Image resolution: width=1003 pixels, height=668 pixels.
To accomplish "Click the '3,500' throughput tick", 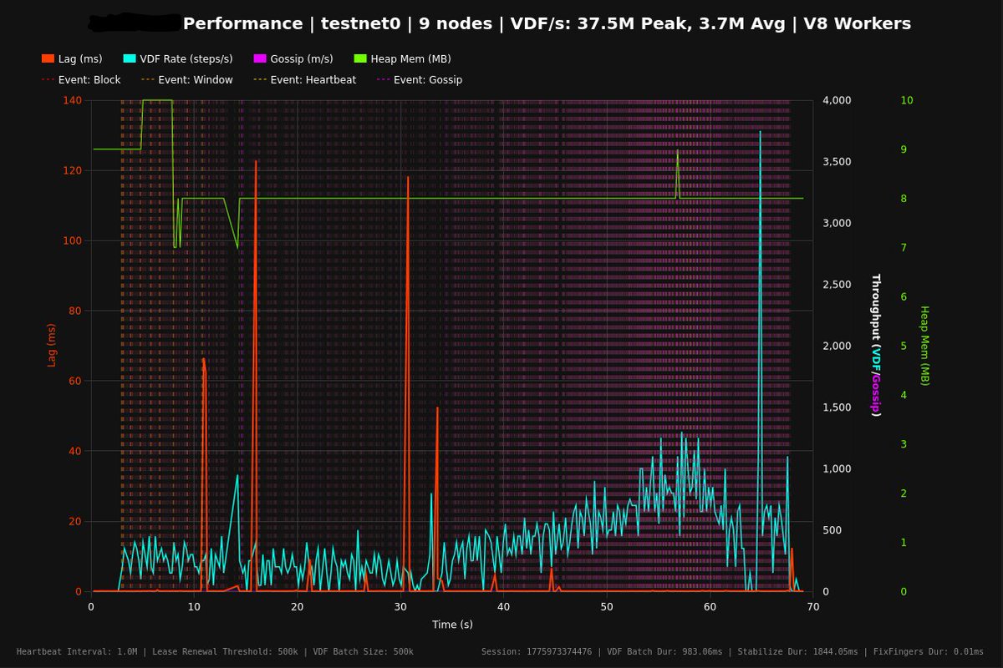I will click(x=838, y=162).
